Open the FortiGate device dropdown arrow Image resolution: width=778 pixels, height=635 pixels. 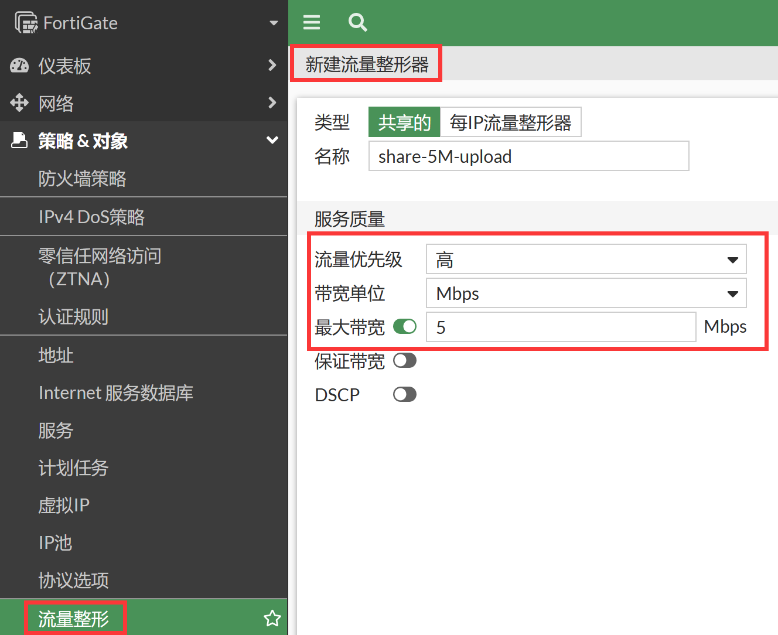coord(274,23)
